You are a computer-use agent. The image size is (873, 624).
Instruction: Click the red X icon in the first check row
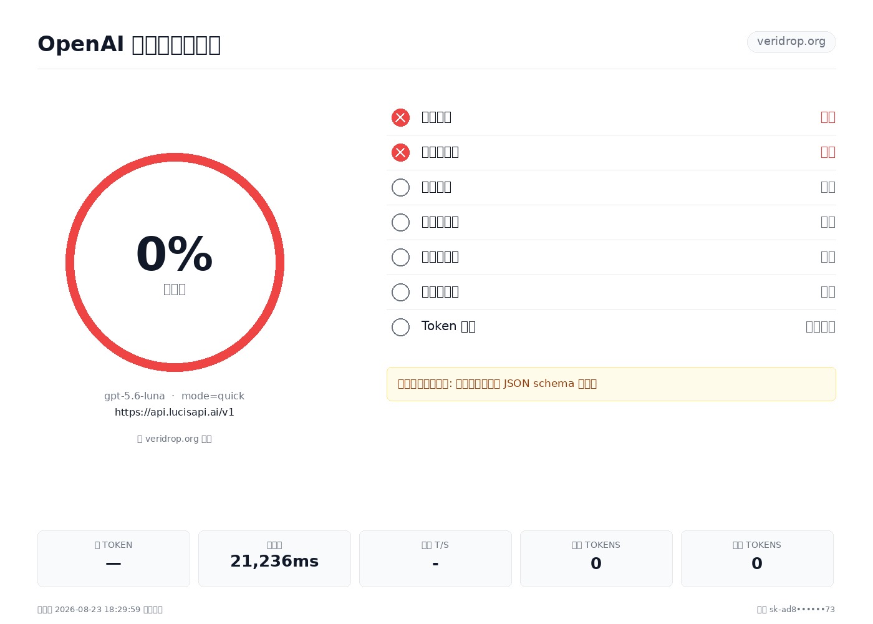[400, 117]
